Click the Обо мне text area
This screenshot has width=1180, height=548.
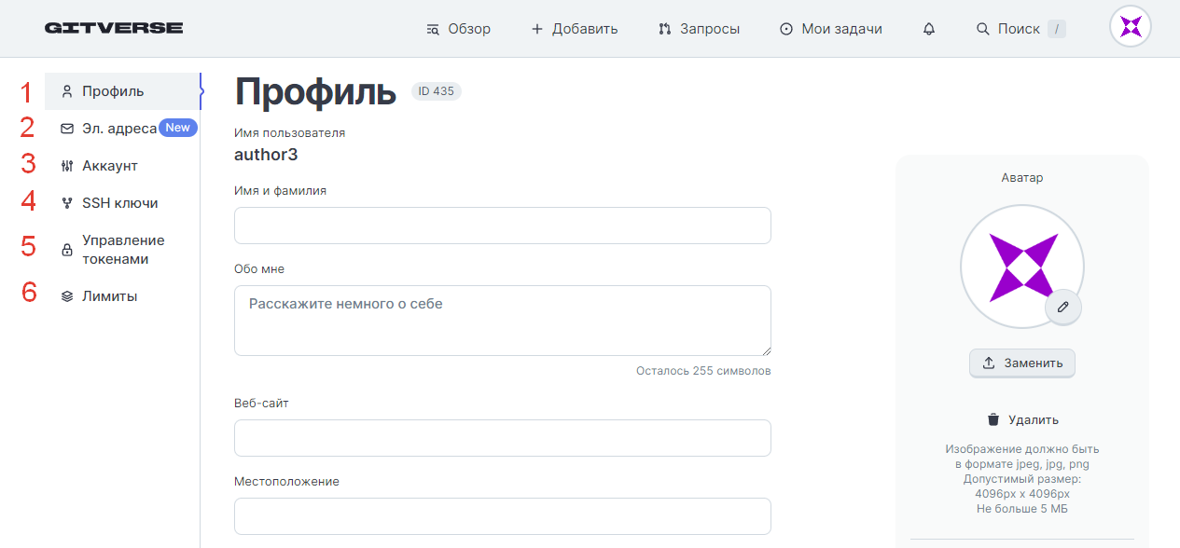click(x=503, y=321)
